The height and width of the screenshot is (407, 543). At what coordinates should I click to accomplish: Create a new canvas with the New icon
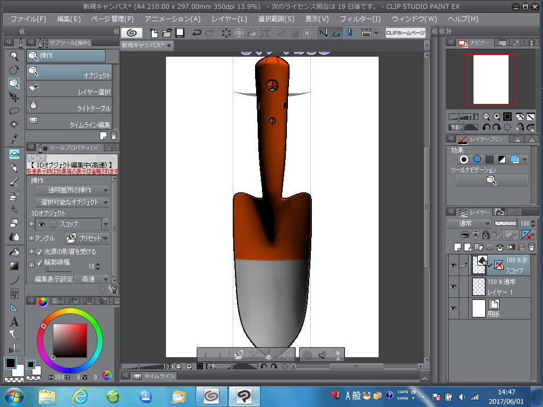click(x=153, y=33)
